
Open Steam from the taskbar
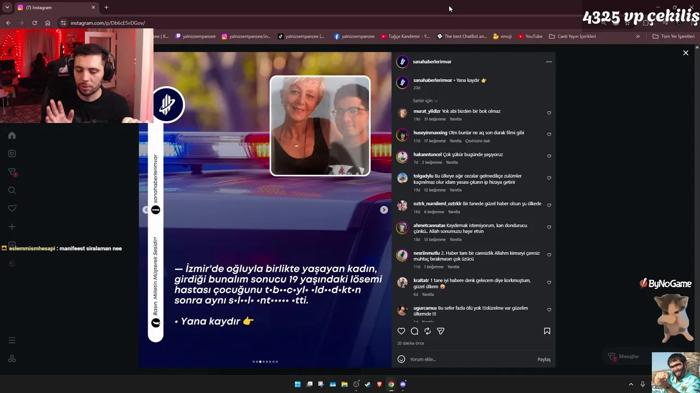pyautogui.click(x=367, y=384)
